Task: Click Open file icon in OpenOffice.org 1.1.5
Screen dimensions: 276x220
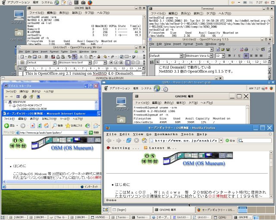Action: click(x=223, y=49)
